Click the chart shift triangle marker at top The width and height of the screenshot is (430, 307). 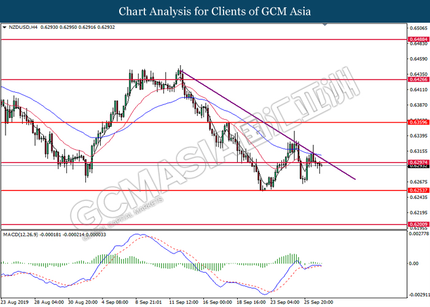pyautogui.click(x=325, y=25)
